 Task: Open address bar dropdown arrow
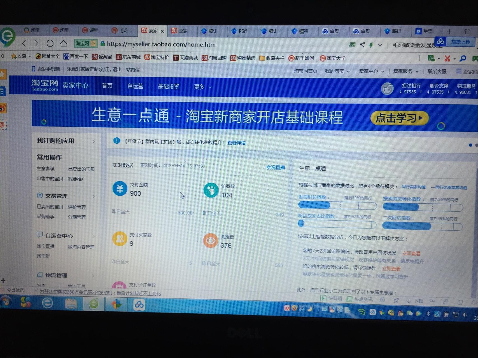380,45
